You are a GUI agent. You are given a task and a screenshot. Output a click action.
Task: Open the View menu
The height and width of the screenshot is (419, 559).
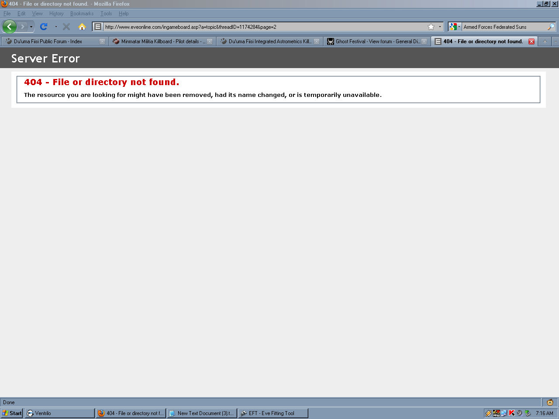[x=38, y=14]
